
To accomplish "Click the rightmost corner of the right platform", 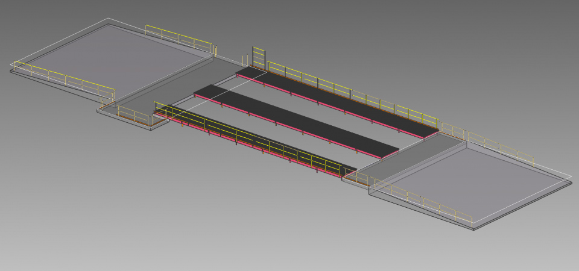I will coord(571,182).
